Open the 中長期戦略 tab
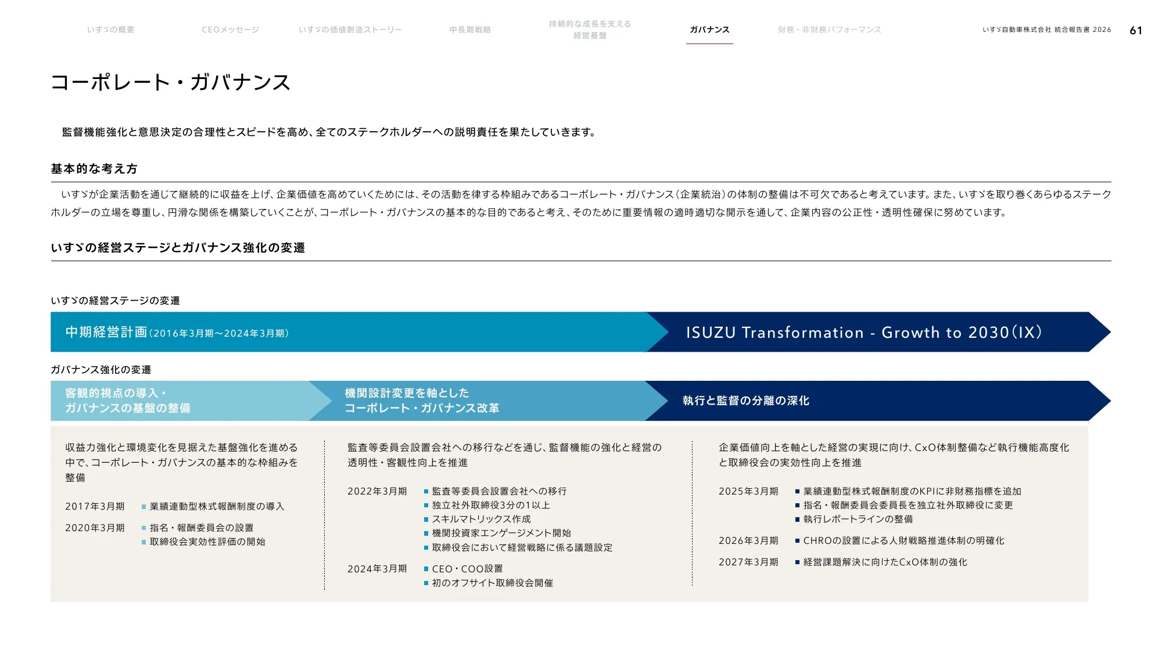This screenshot has width=1162, height=653. 470,30
